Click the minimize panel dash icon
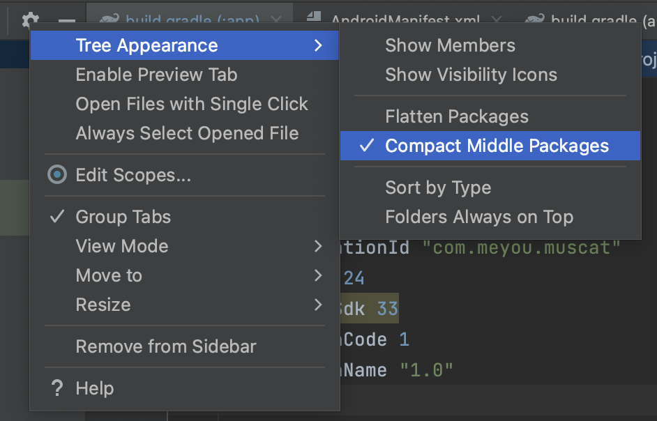 pos(66,22)
